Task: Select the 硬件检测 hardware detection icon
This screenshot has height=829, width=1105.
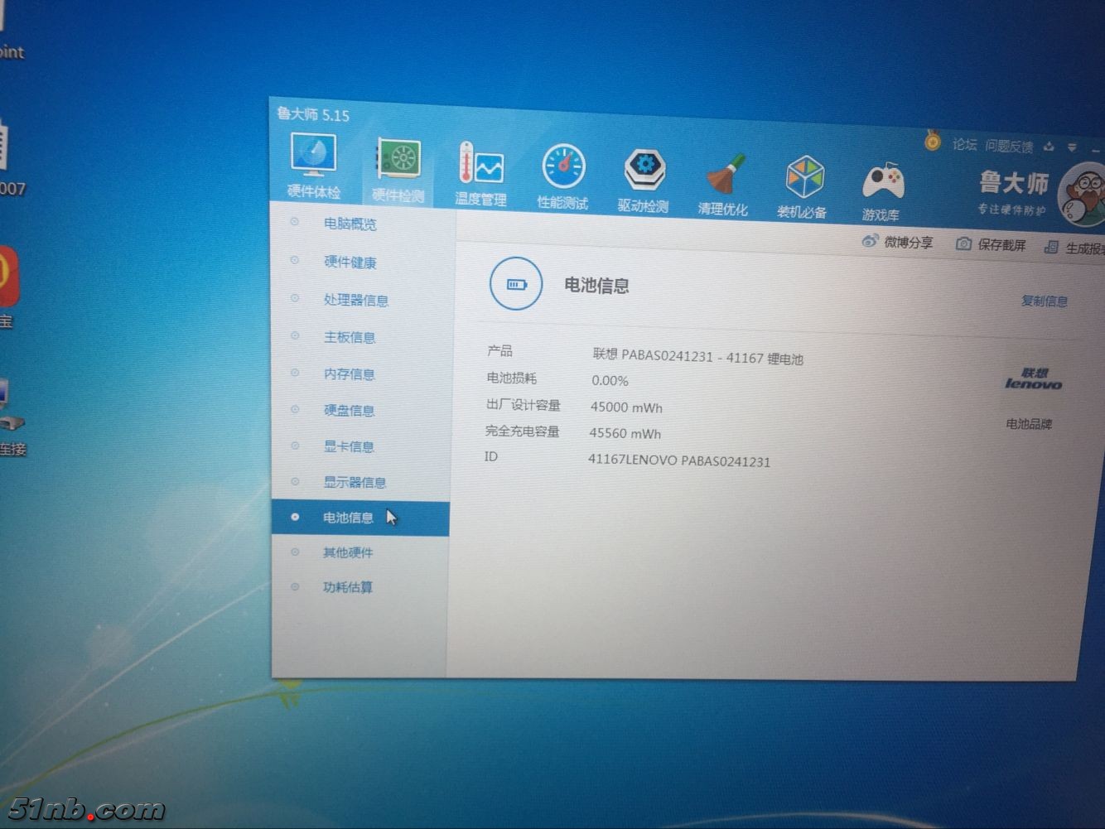Action: (398, 164)
